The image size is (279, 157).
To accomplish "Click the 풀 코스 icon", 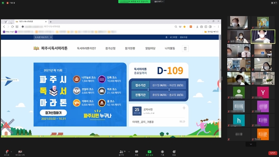I will tap(102, 103).
